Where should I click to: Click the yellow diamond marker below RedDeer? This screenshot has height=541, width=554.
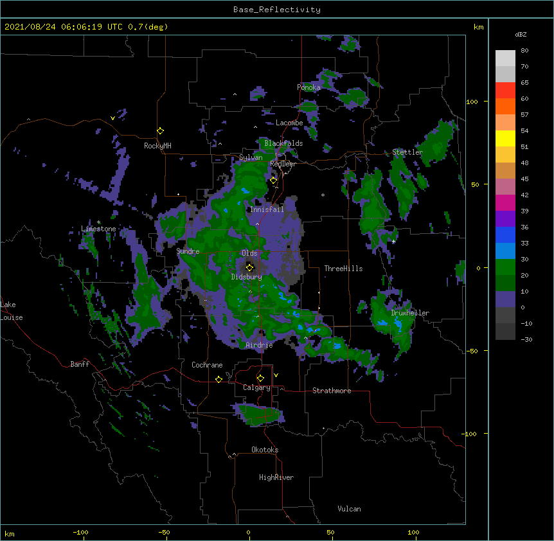pyautogui.click(x=274, y=181)
